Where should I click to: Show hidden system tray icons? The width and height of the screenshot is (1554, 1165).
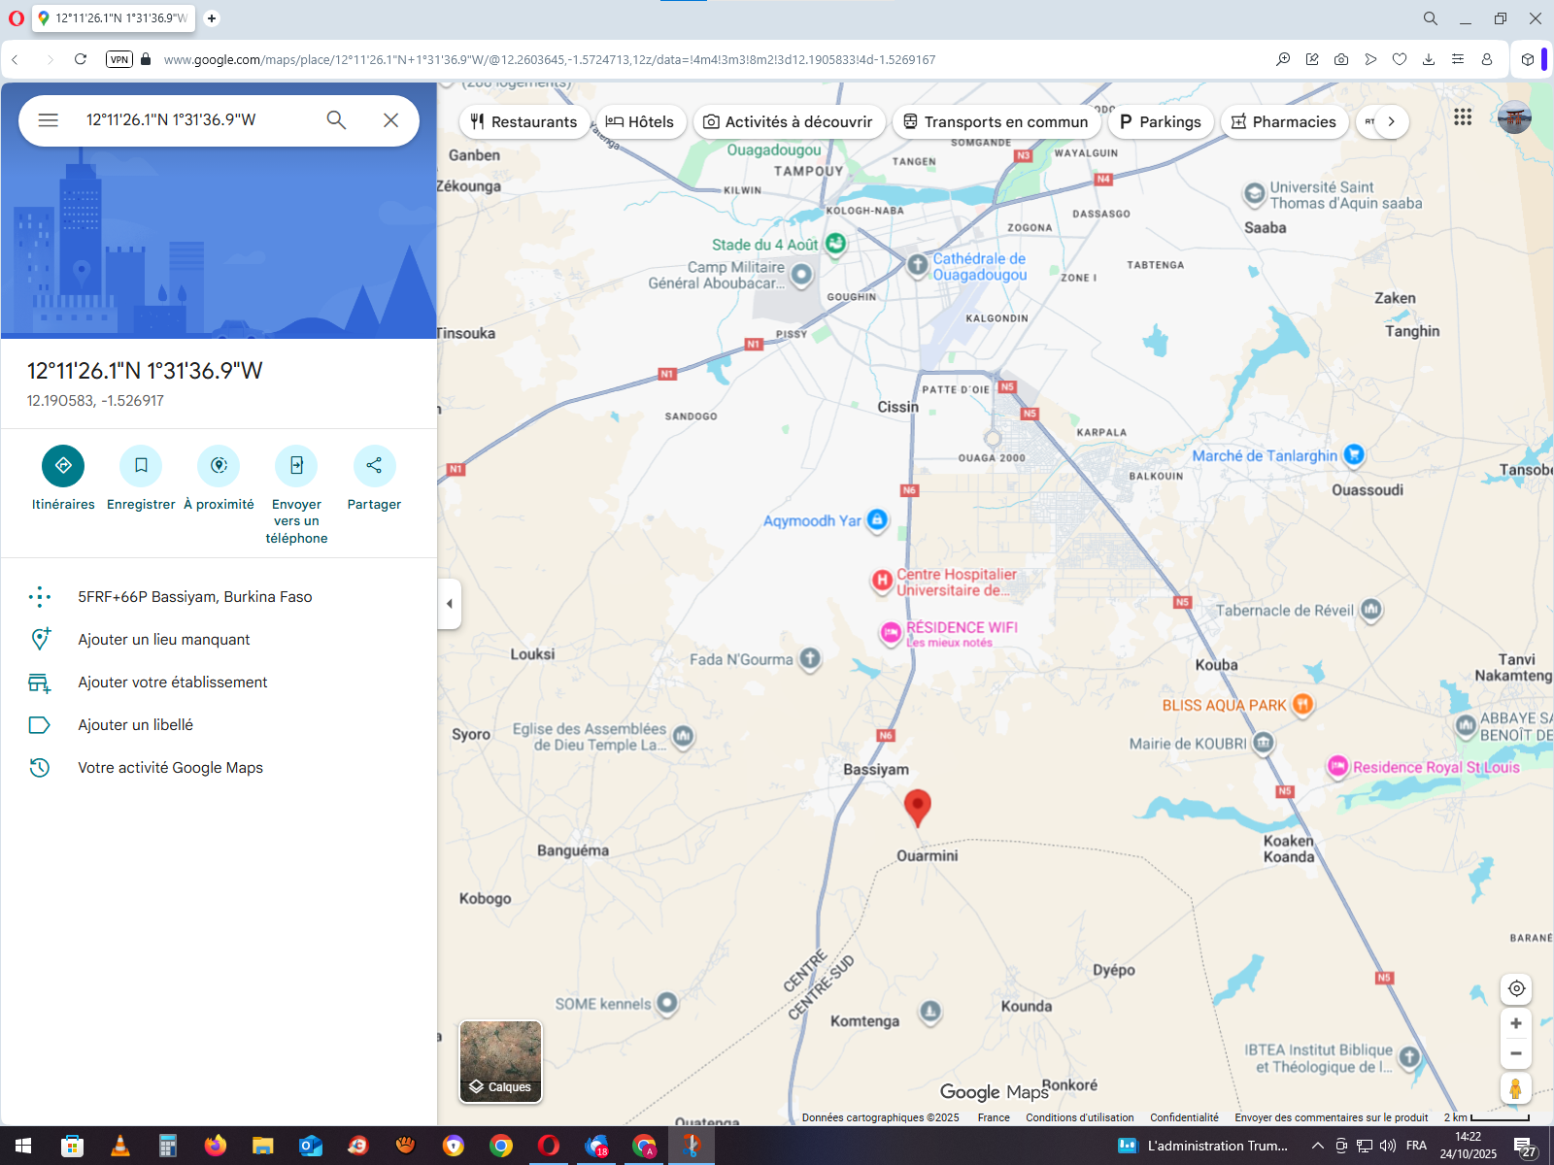point(1318,1146)
